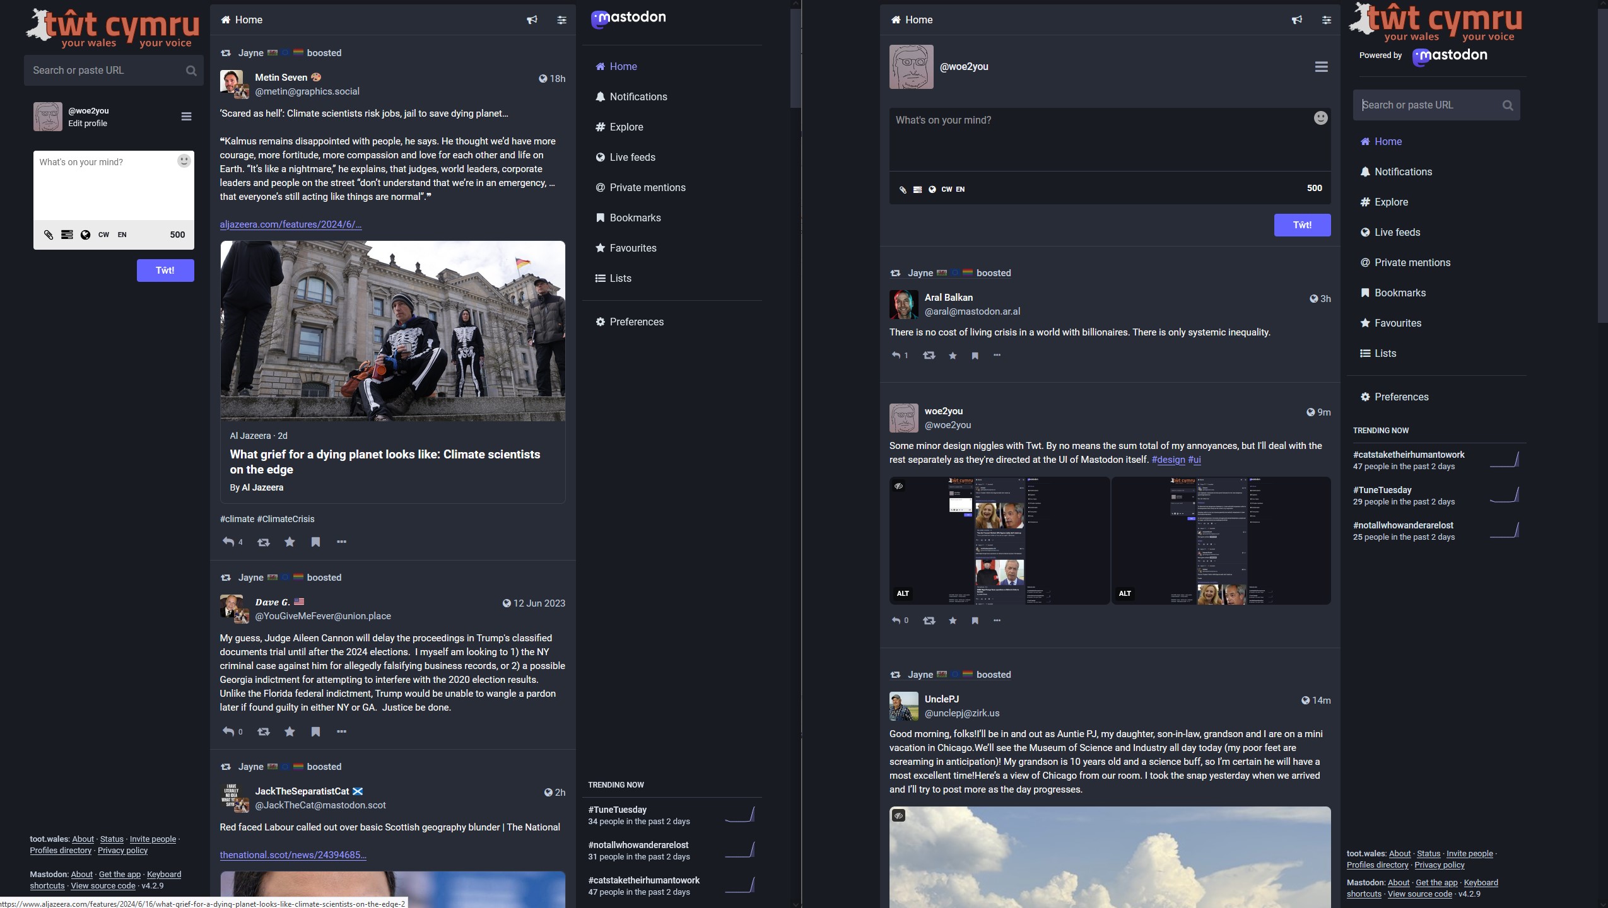Go to the Explore section in the sidebar

click(x=626, y=127)
